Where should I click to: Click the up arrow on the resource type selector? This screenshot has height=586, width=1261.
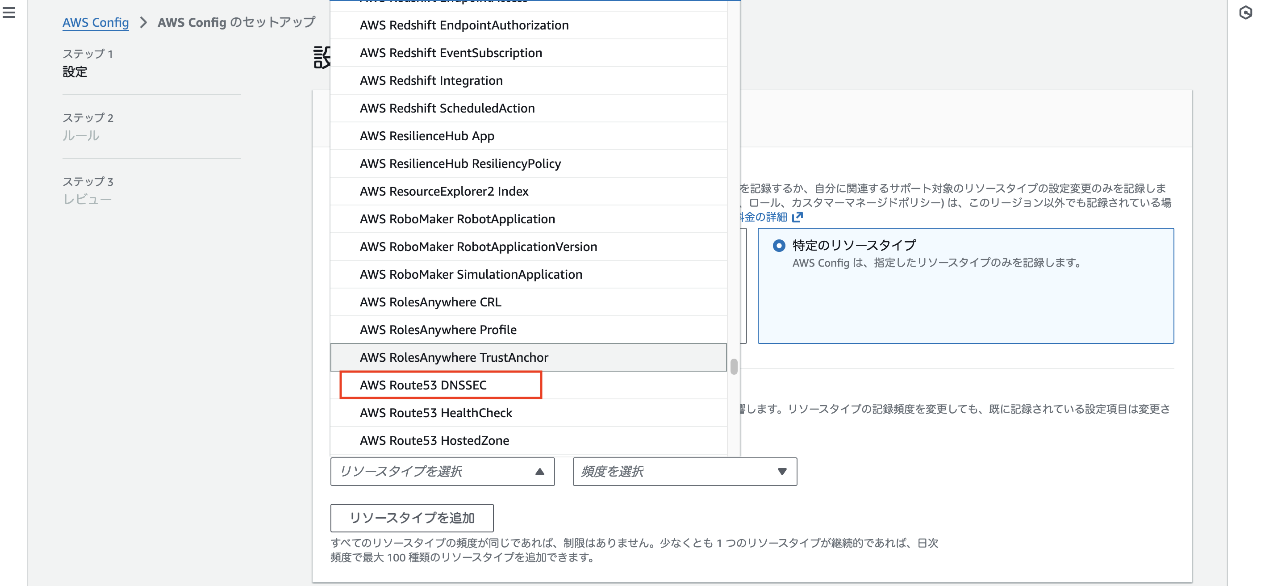pos(539,472)
